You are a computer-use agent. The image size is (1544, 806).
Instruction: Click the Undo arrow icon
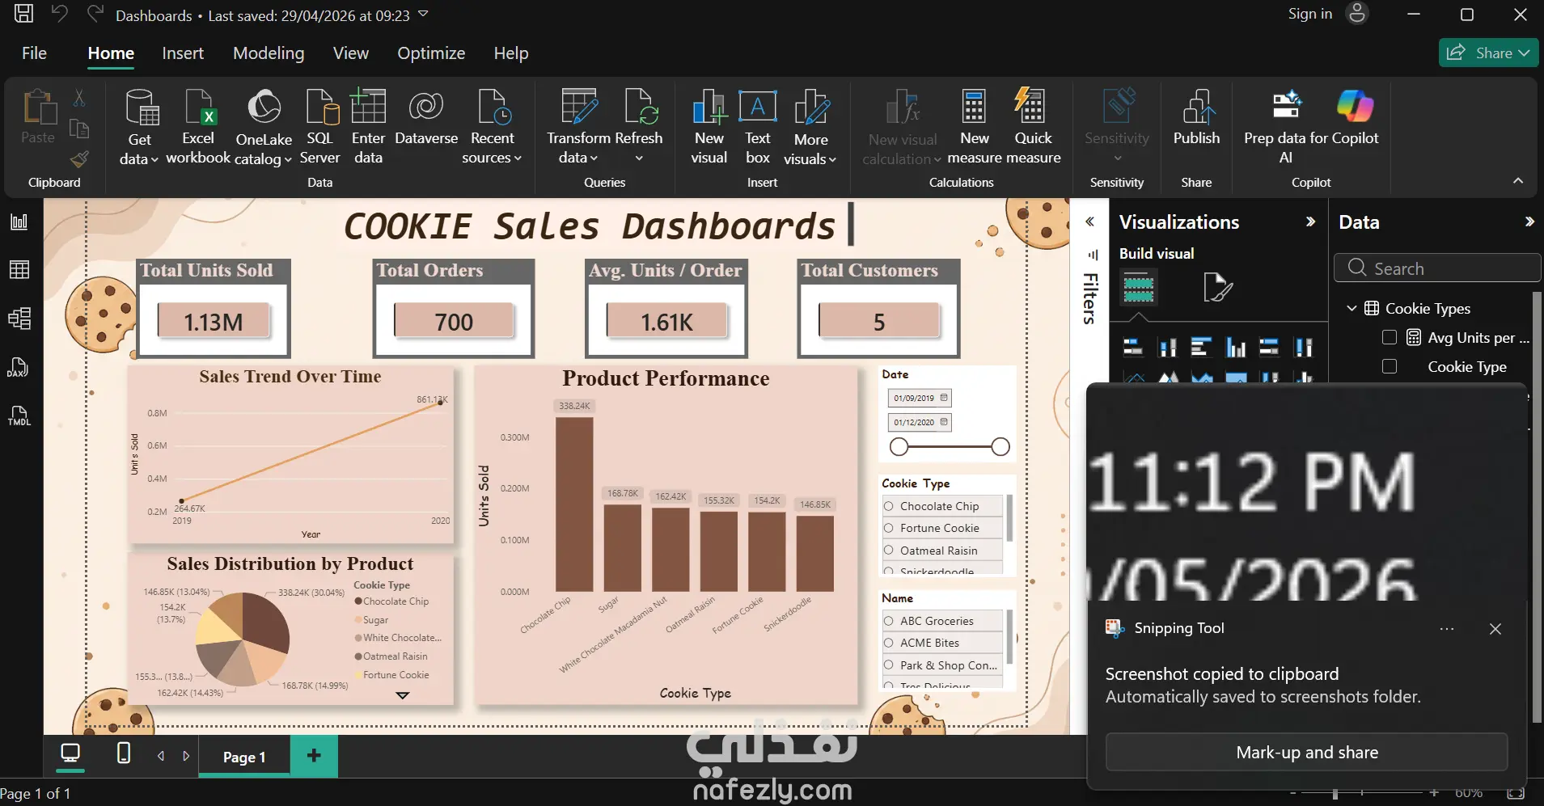click(x=60, y=14)
